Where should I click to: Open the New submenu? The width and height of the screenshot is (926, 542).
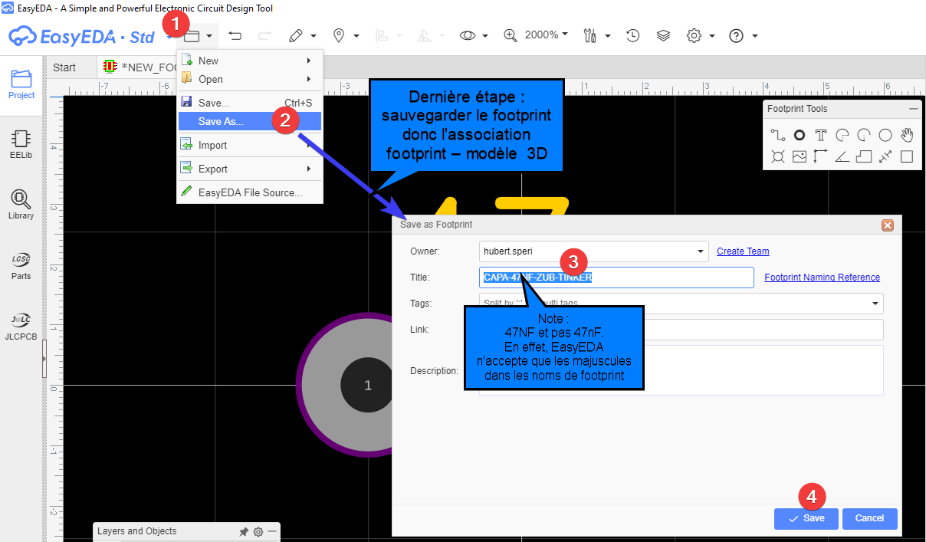pos(250,61)
